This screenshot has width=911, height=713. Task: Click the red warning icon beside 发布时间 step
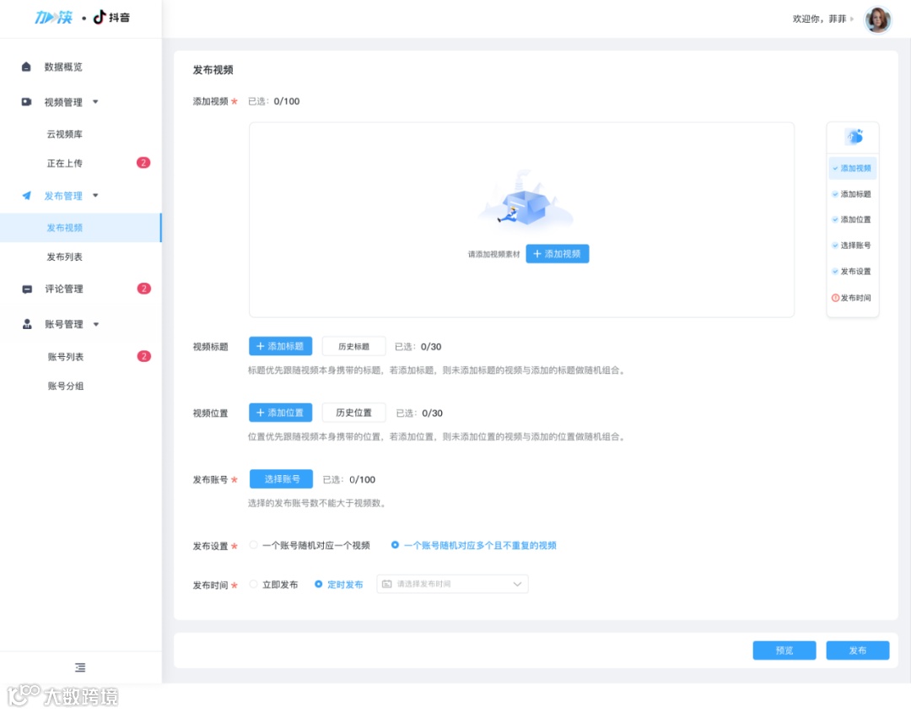point(835,298)
